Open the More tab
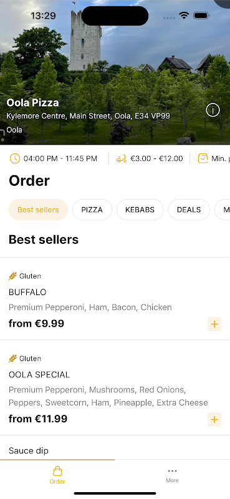Viewport: 230px width, 499px height. pyautogui.click(x=172, y=475)
